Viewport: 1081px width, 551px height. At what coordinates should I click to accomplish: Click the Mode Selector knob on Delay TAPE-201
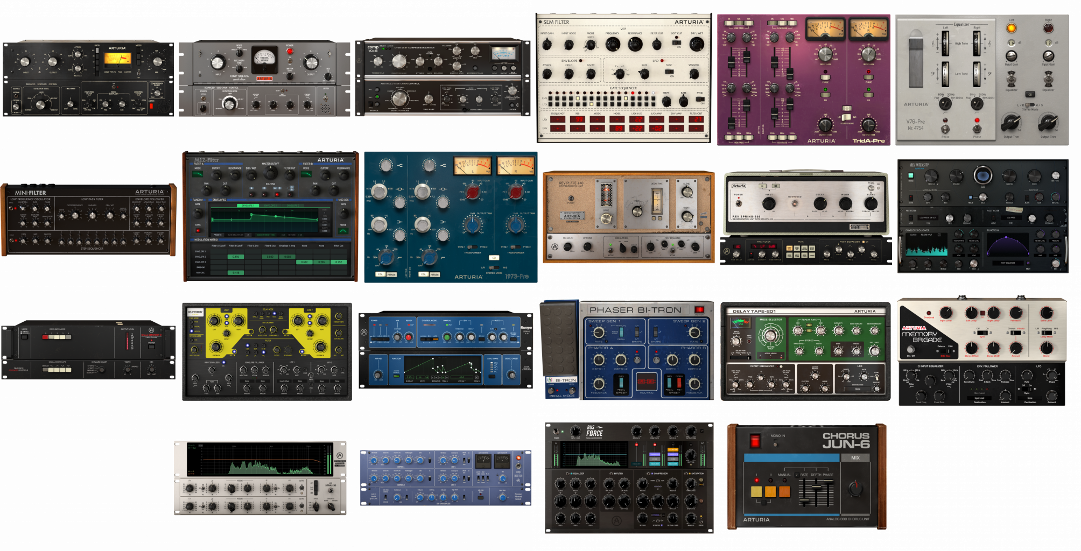[770, 336]
